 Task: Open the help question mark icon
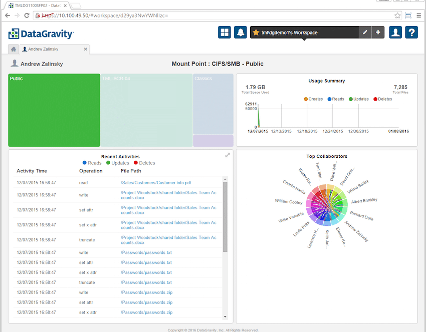(x=411, y=33)
